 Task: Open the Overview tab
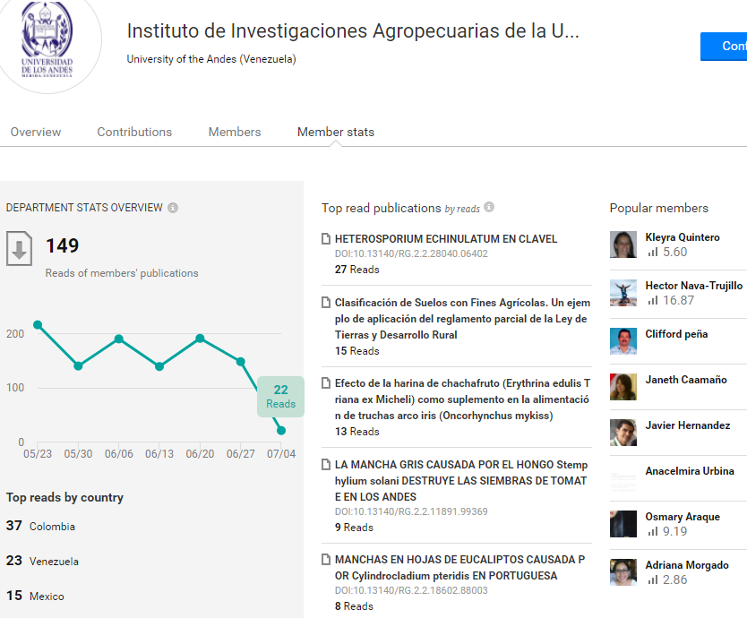[36, 132]
